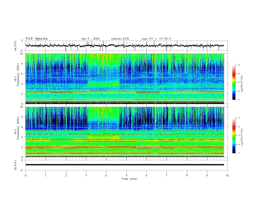Click the "ch.1(V)" axis label
This screenshot has width=256, height=197.
16,46
